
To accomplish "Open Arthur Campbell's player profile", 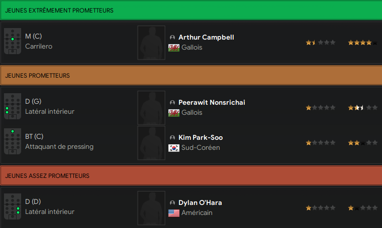I will click(x=206, y=38).
